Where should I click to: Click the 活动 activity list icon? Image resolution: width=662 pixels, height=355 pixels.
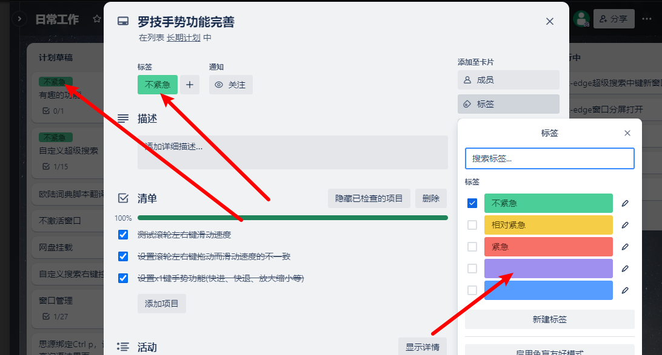click(123, 347)
